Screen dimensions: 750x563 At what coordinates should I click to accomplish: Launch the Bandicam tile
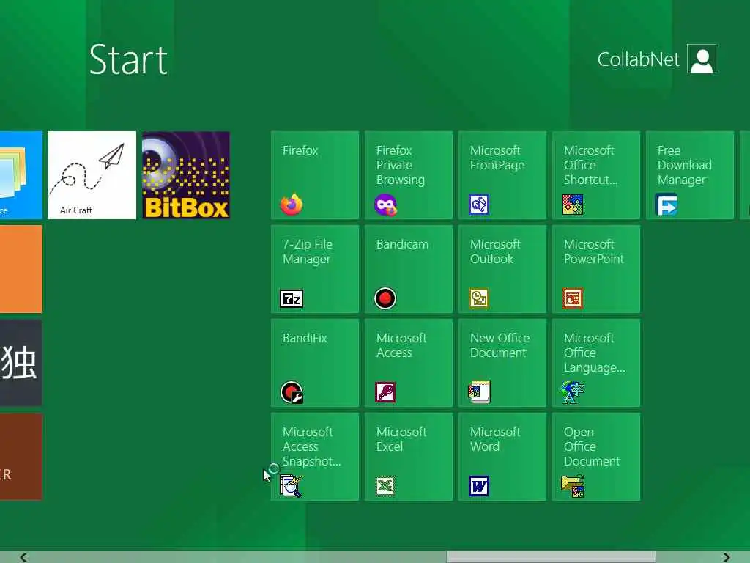click(x=409, y=269)
